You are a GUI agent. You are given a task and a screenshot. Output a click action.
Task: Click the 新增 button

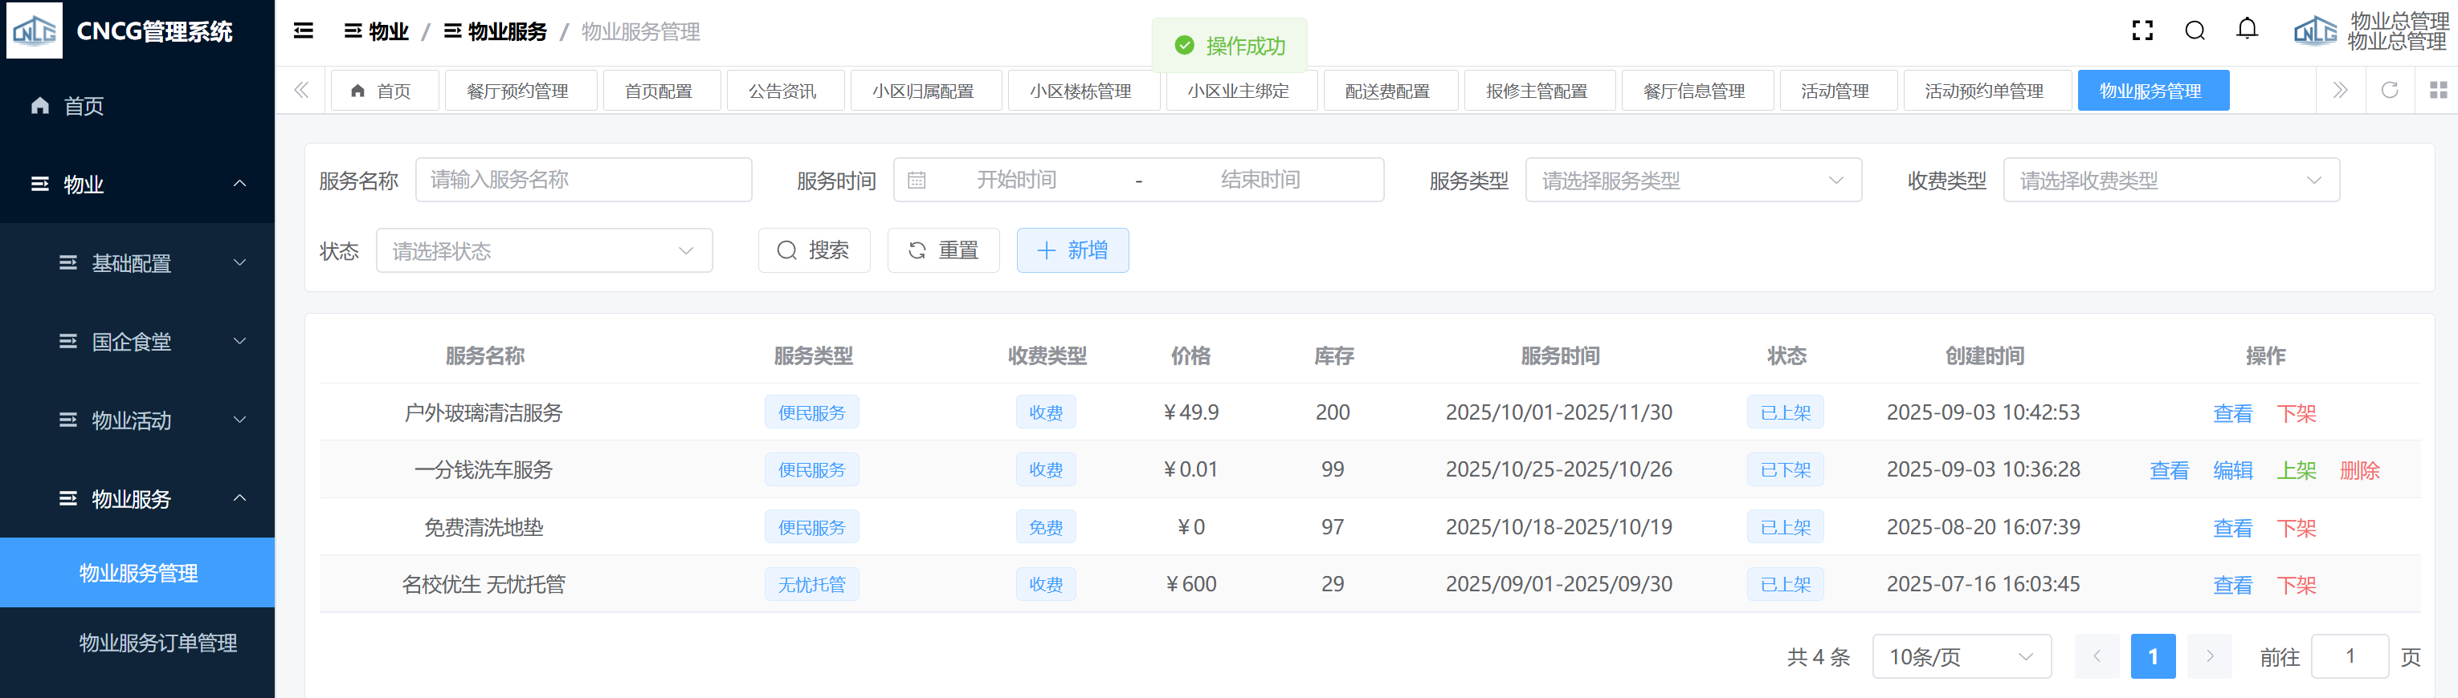tap(1072, 251)
